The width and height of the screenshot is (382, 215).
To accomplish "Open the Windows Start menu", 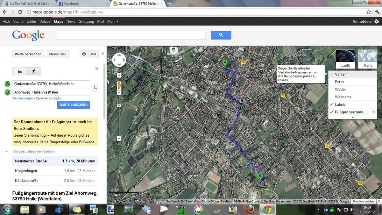I will [7, 209].
